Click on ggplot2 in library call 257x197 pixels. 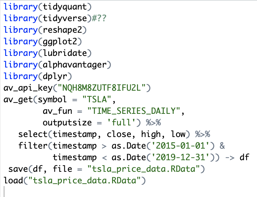point(60,42)
